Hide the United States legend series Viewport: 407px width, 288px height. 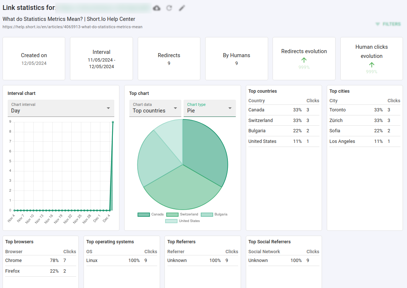pos(189,221)
